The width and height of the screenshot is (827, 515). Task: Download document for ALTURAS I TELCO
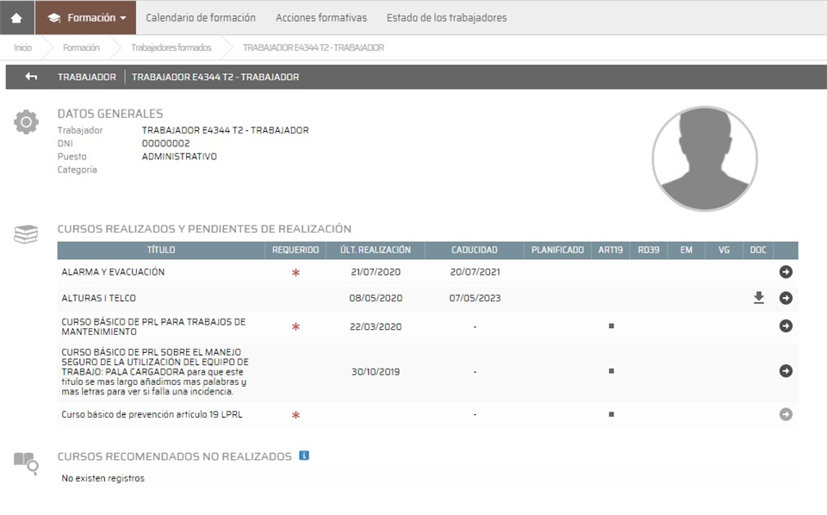coord(758,298)
